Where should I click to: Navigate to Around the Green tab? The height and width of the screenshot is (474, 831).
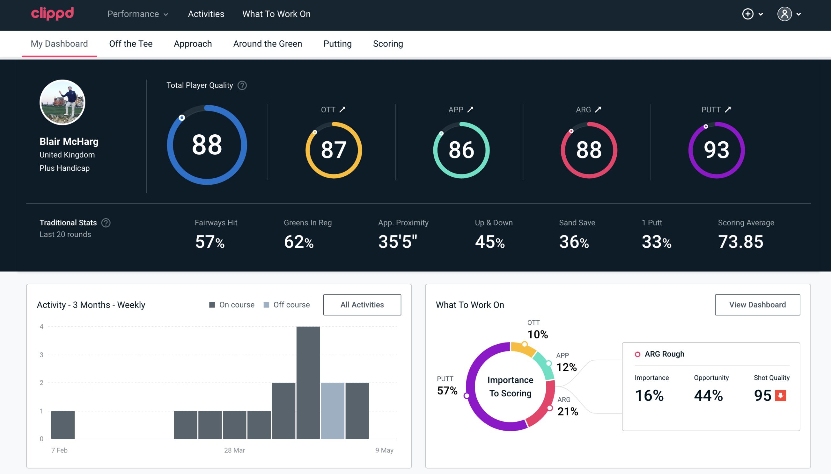[267, 44]
